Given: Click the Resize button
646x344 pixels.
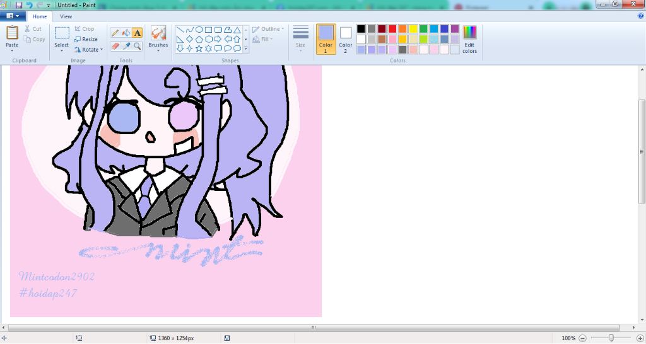Looking at the screenshot, I should [x=86, y=39].
